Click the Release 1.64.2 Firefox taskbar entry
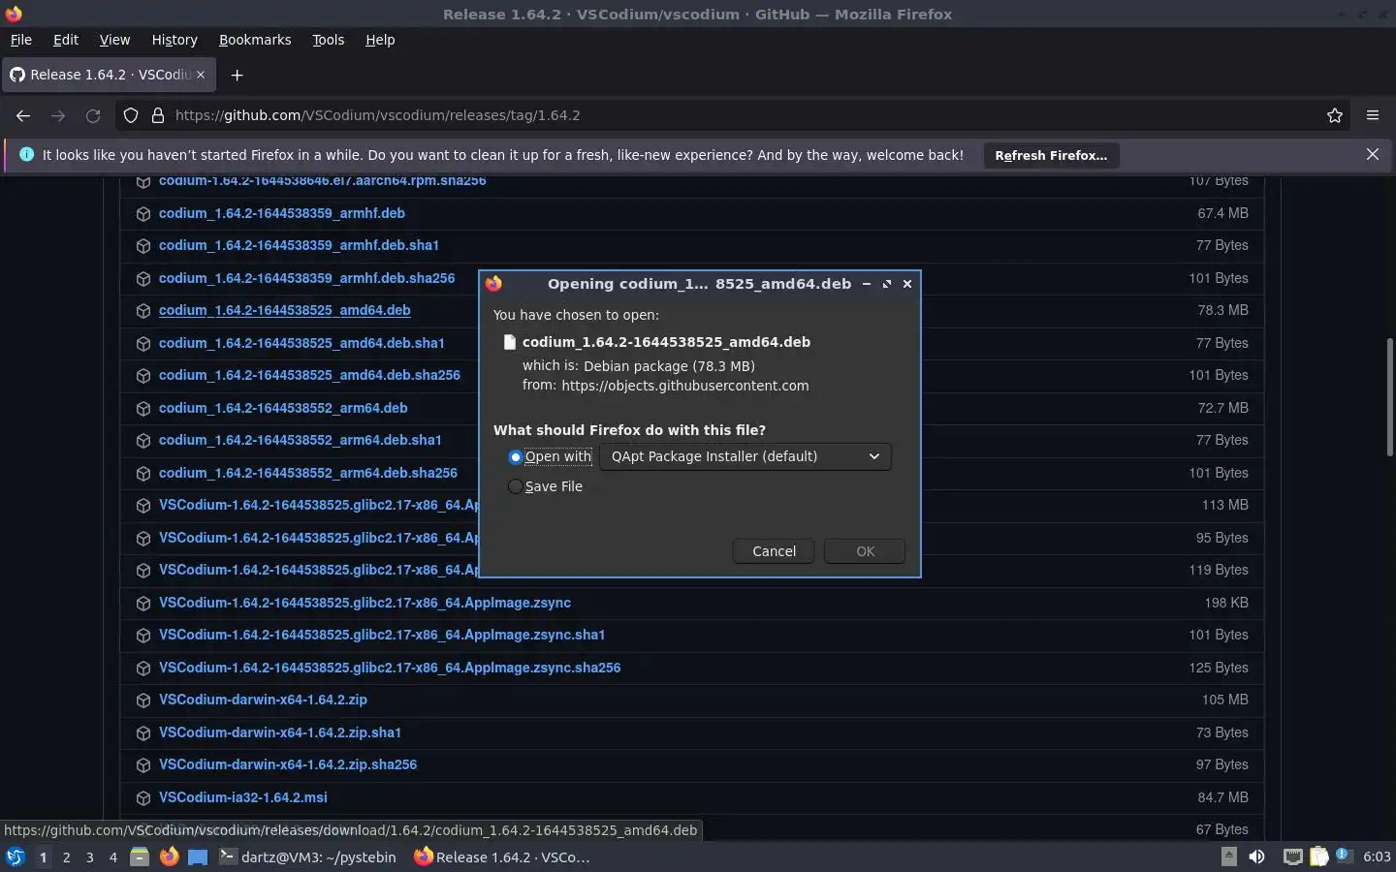This screenshot has width=1396, height=872. tap(502, 856)
